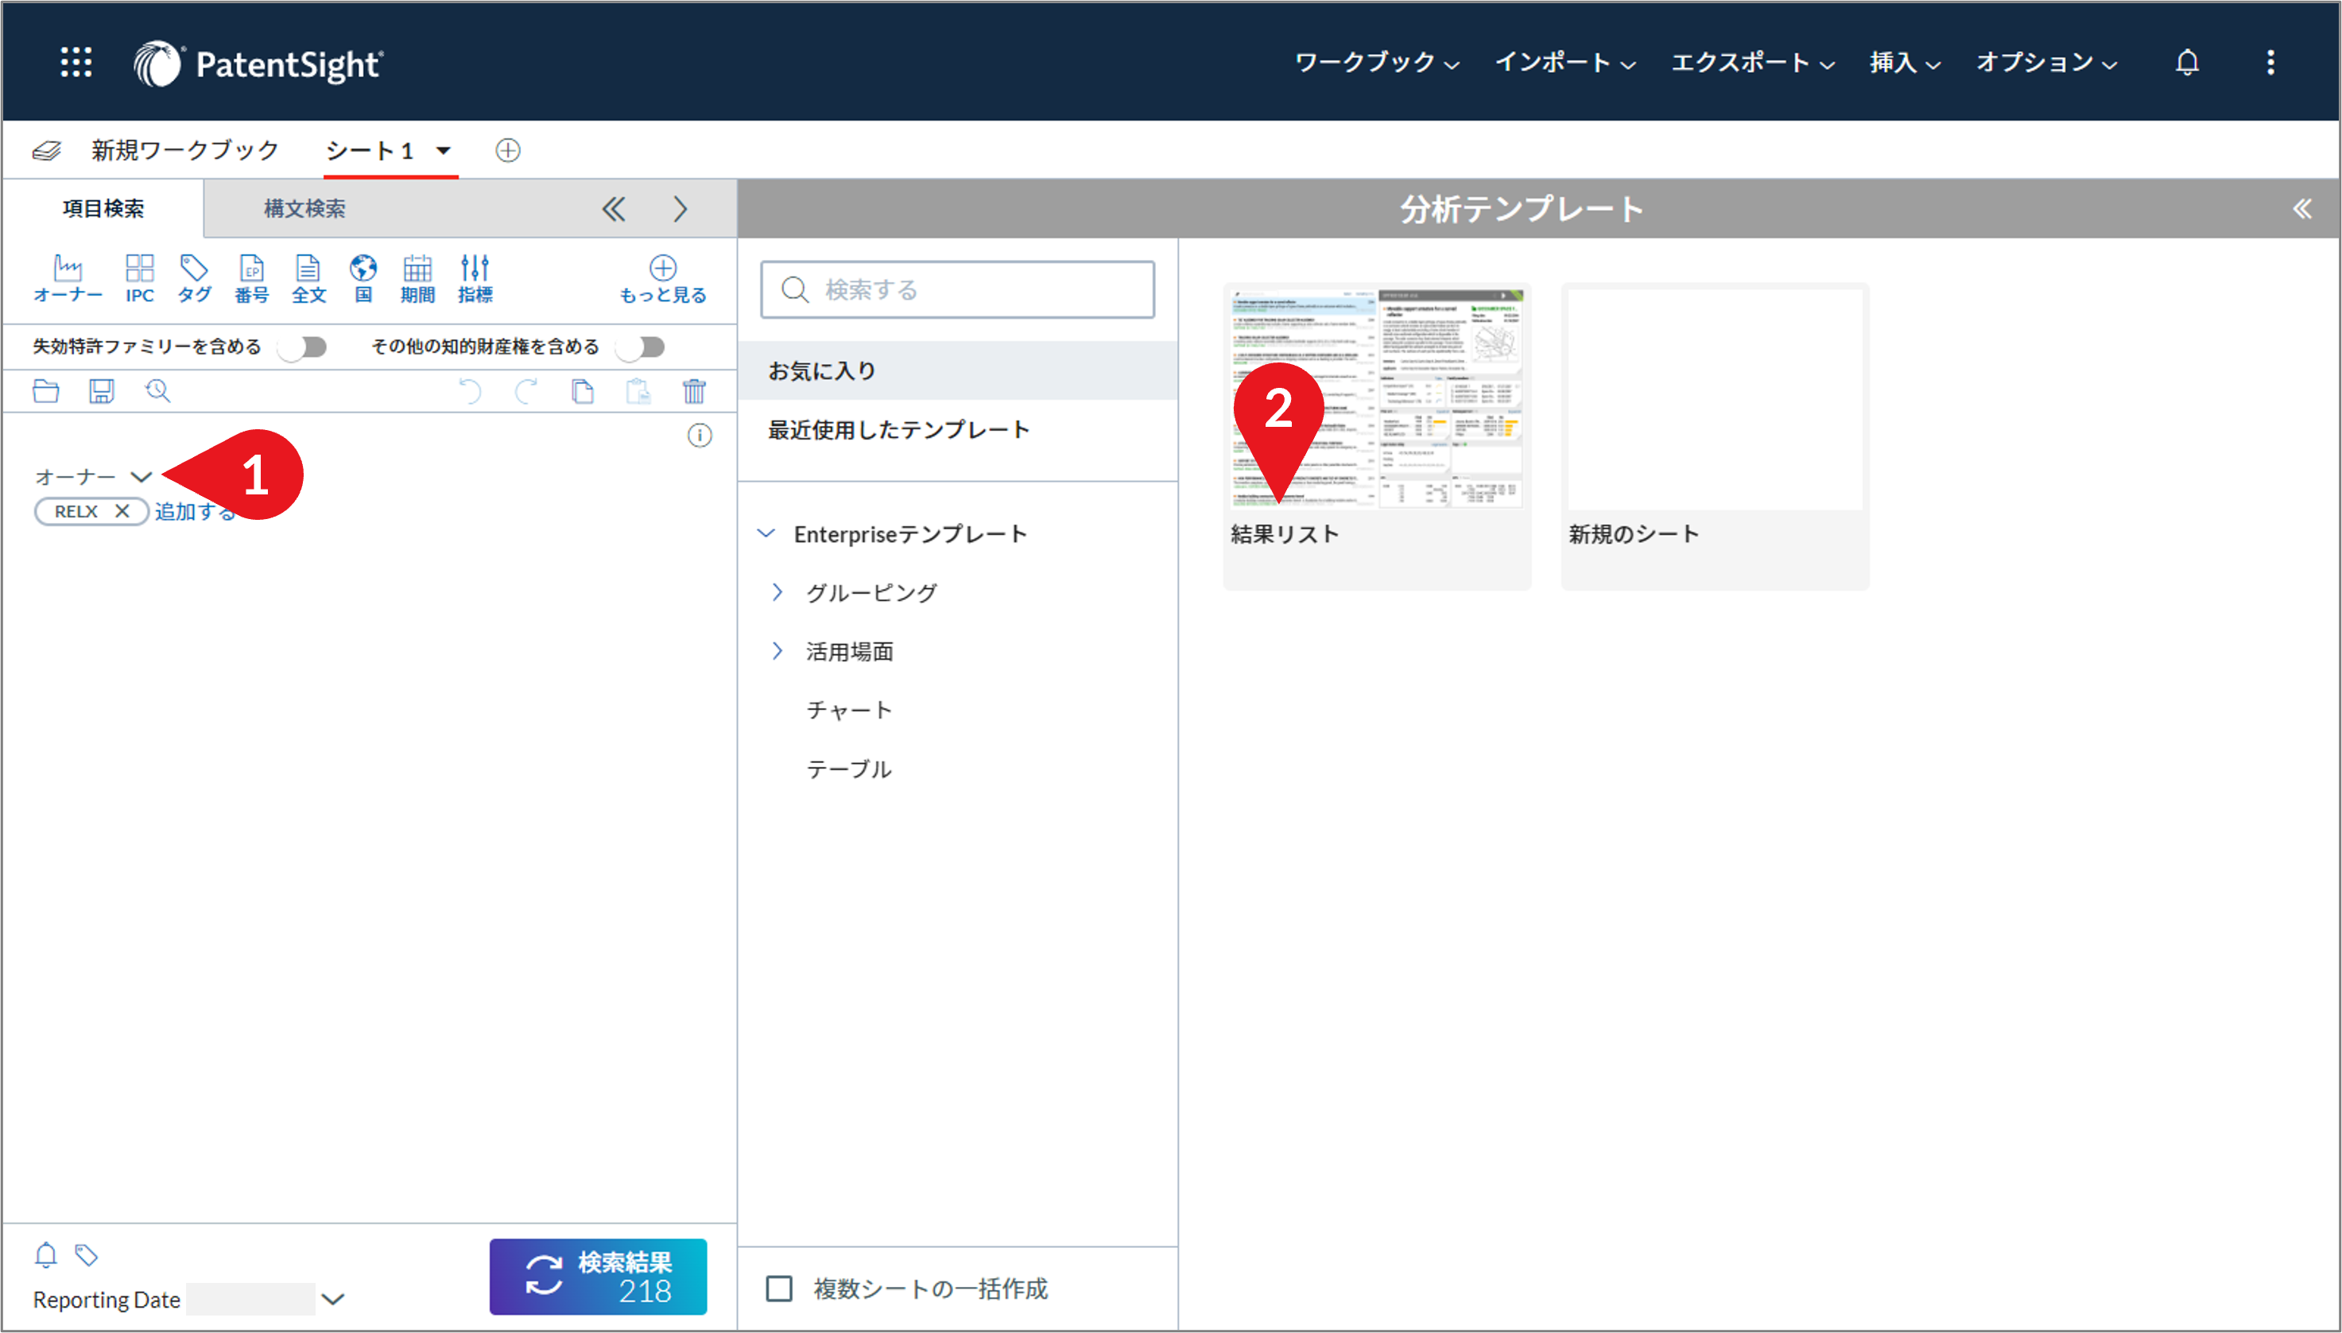Click the save search icon
The width and height of the screenshot is (2342, 1333).
click(101, 391)
